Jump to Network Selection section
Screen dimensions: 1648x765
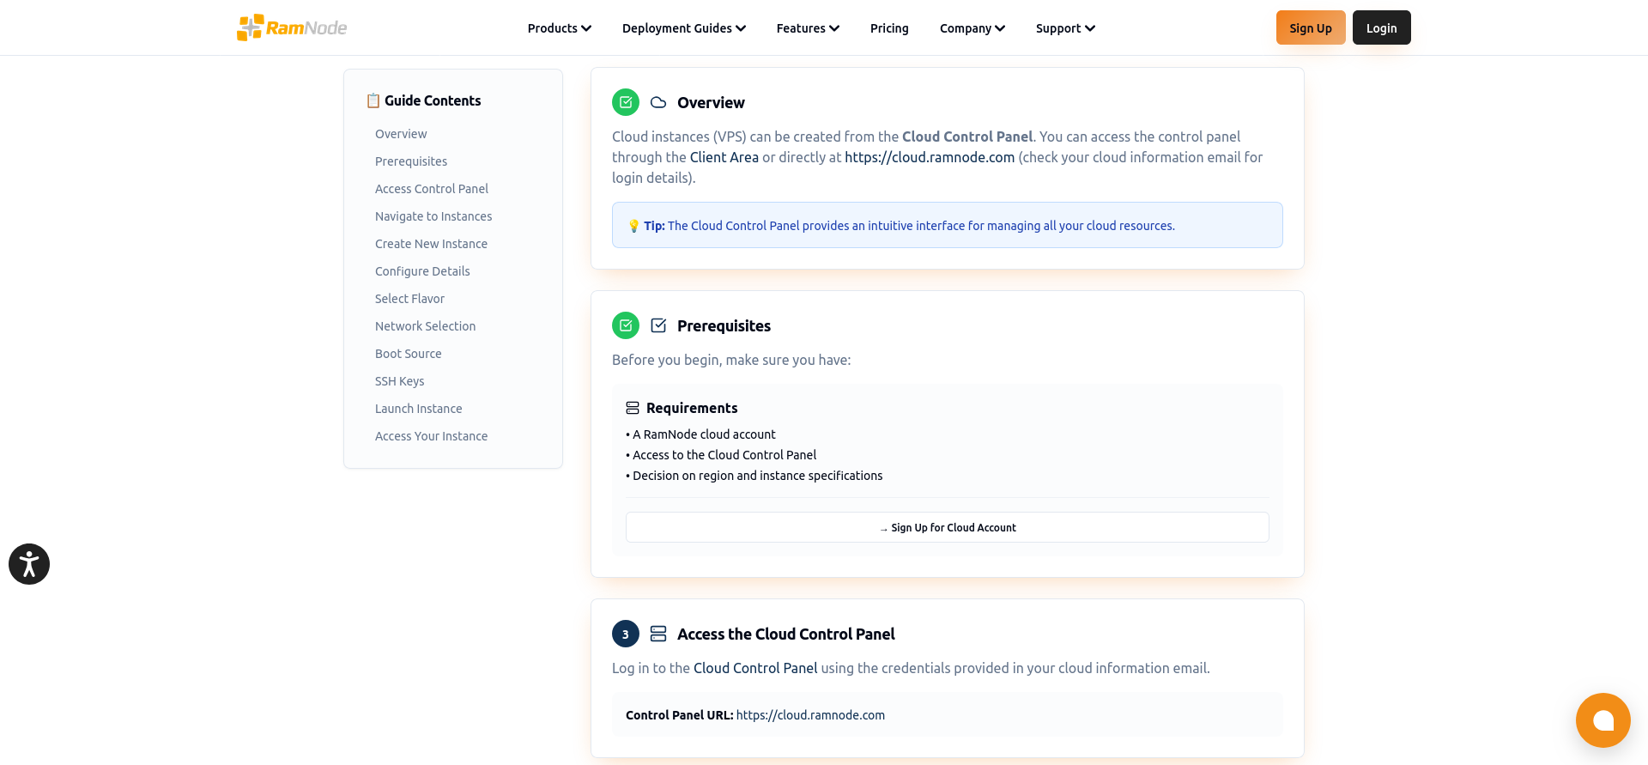tap(425, 326)
